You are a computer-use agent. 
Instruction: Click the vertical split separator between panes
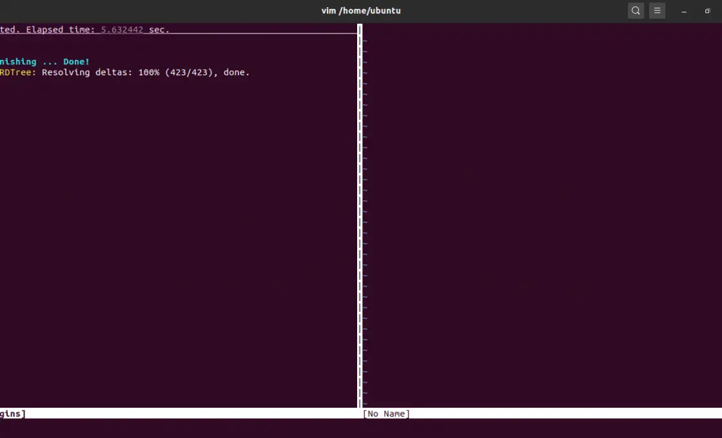tap(360, 215)
